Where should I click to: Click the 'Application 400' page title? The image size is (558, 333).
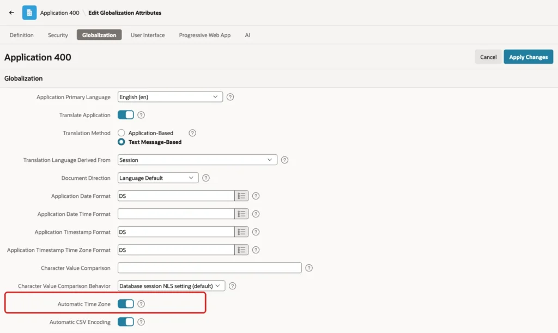38,57
